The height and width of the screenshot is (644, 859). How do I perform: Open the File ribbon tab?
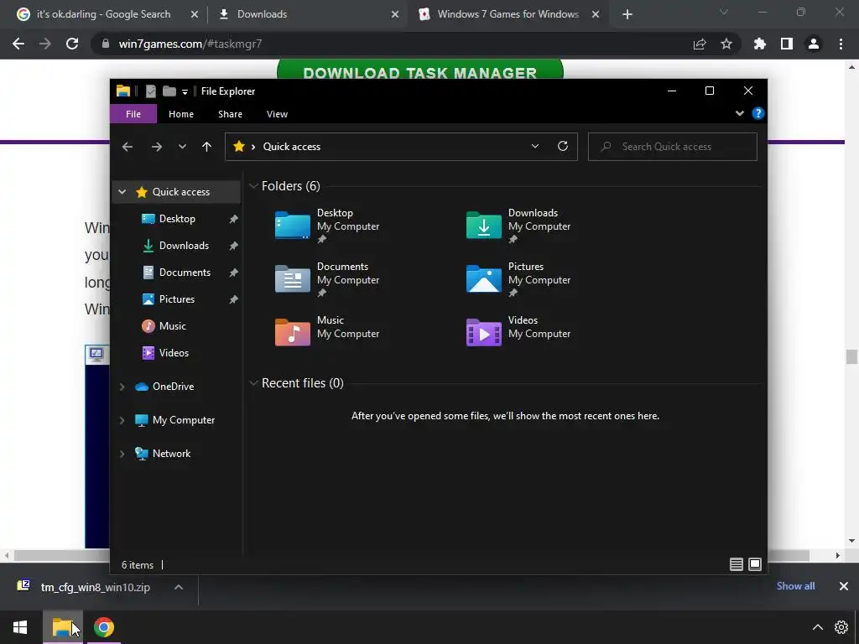tap(133, 114)
